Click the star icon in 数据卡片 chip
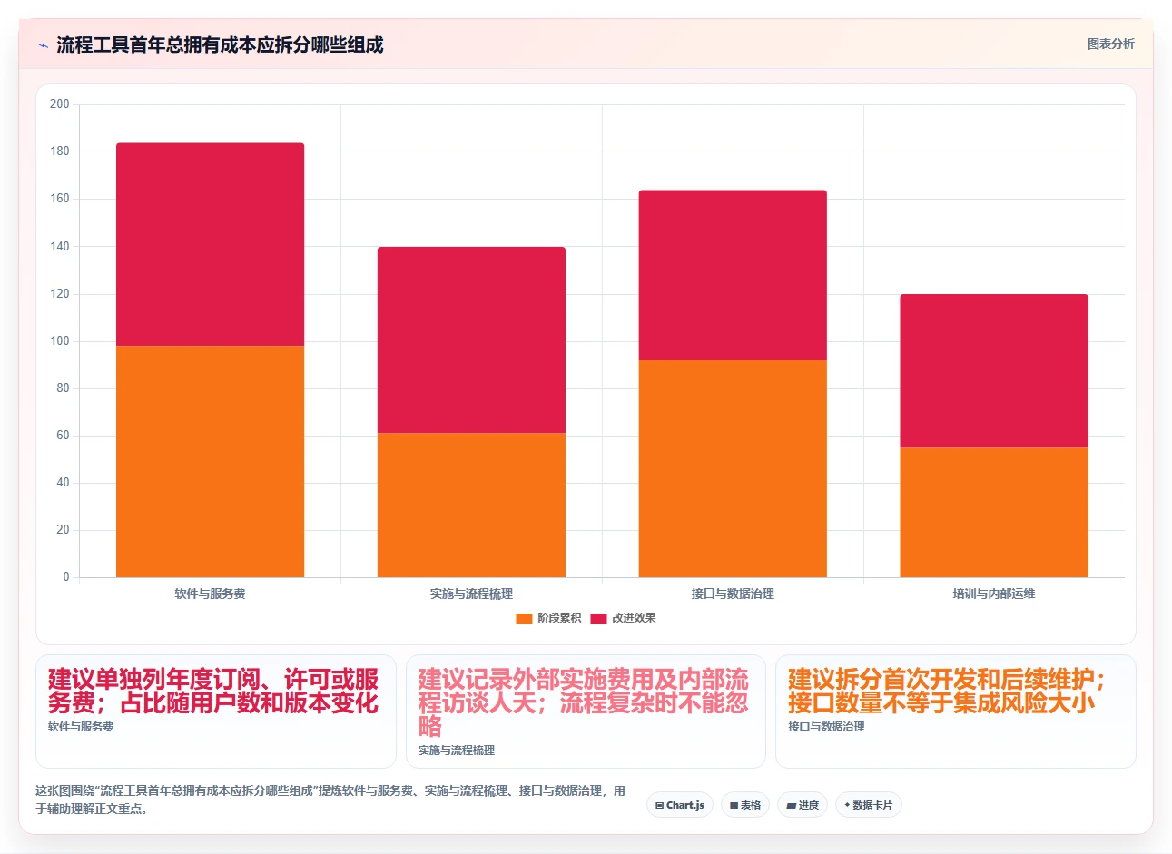Screen dimensions: 1172x854 click(x=847, y=805)
